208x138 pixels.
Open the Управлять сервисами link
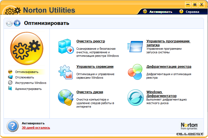coord(95,67)
